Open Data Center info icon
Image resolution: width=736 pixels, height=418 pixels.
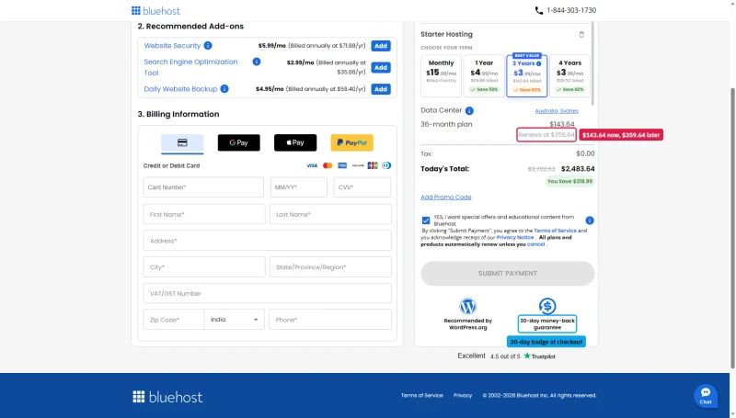(469, 110)
